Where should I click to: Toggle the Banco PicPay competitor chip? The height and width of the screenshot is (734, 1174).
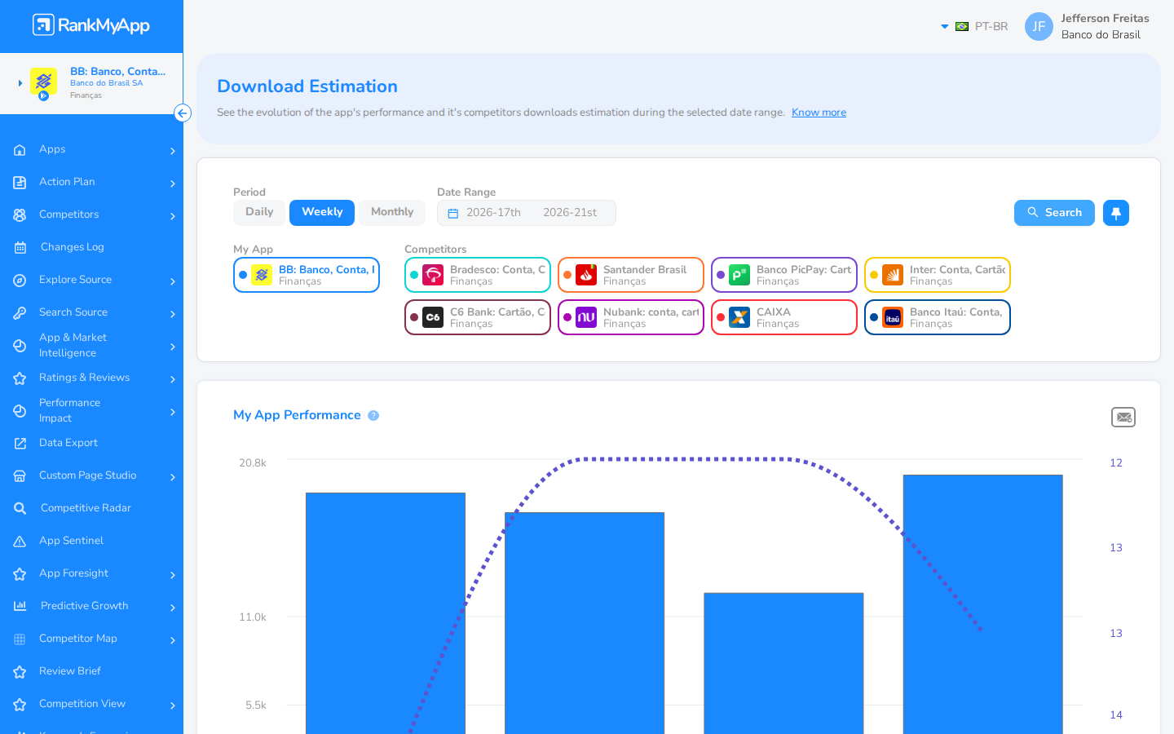(x=784, y=275)
